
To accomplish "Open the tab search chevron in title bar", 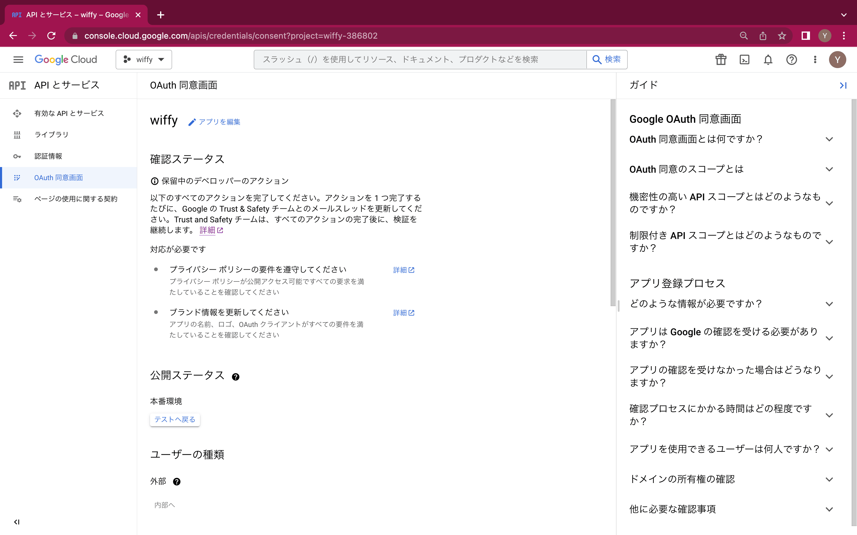I will click(x=844, y=15).
